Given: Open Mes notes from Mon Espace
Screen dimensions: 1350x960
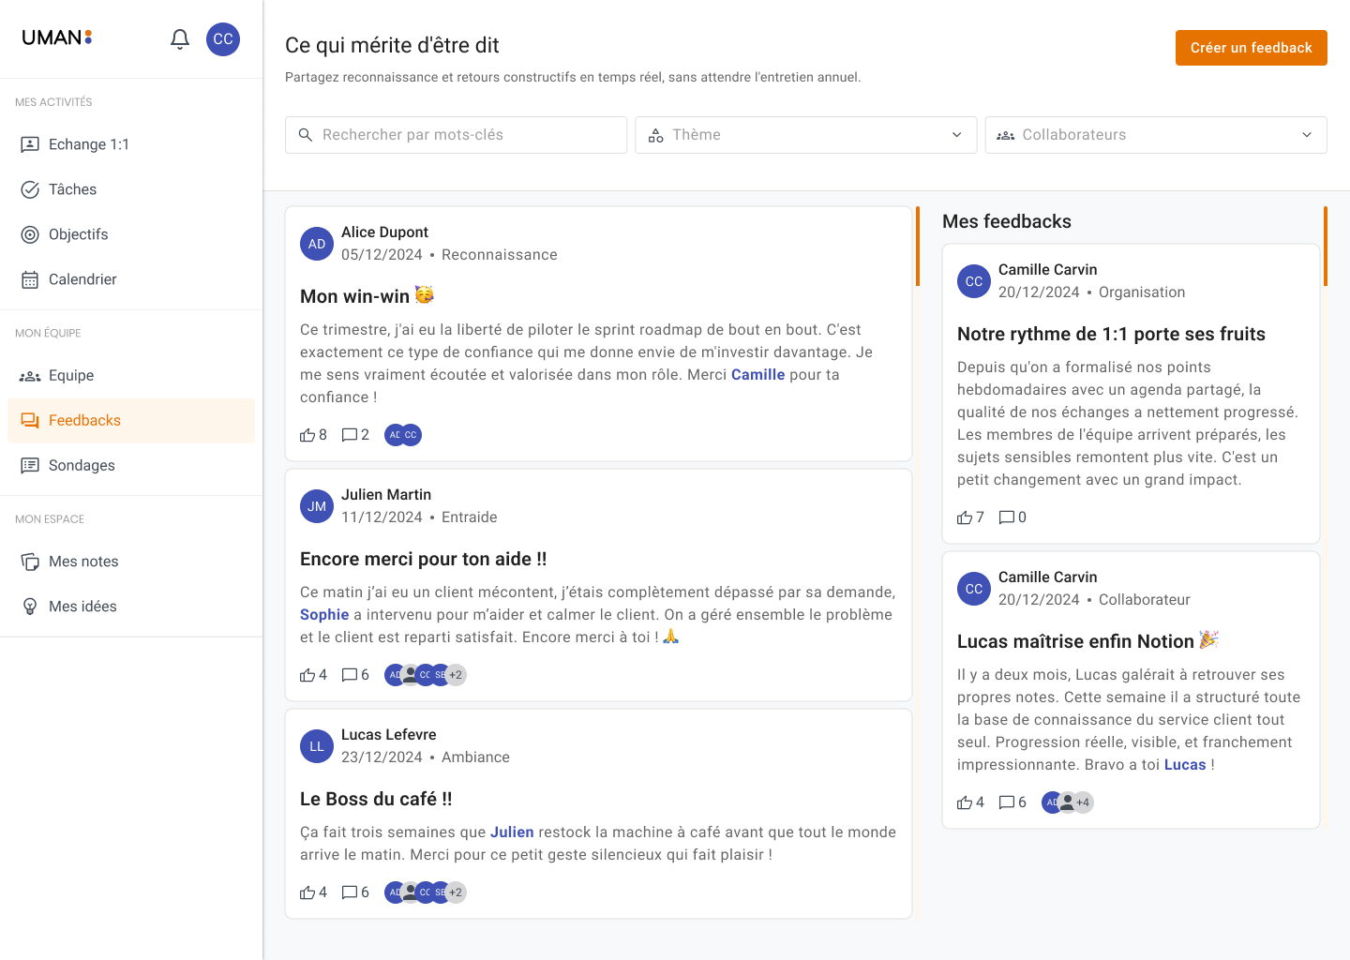Looking at the screenshot, I should coord(83,562).
